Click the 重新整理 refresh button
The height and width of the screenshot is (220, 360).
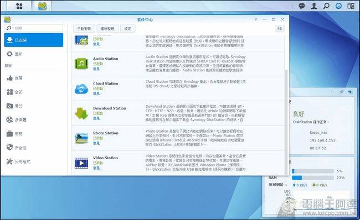(107, 29)
